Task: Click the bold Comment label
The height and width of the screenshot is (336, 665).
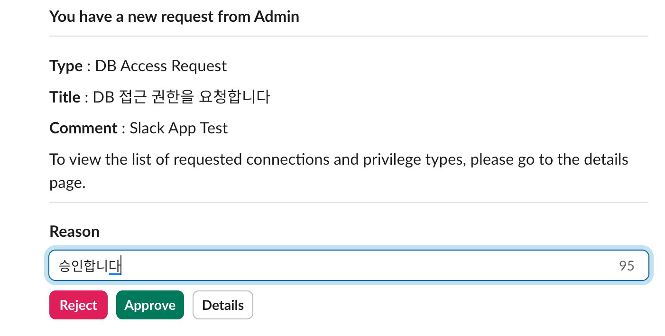Action: point(83,128)
